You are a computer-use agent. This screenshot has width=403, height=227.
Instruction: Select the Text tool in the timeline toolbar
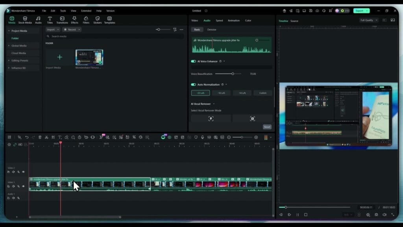(x=60, y=136)
